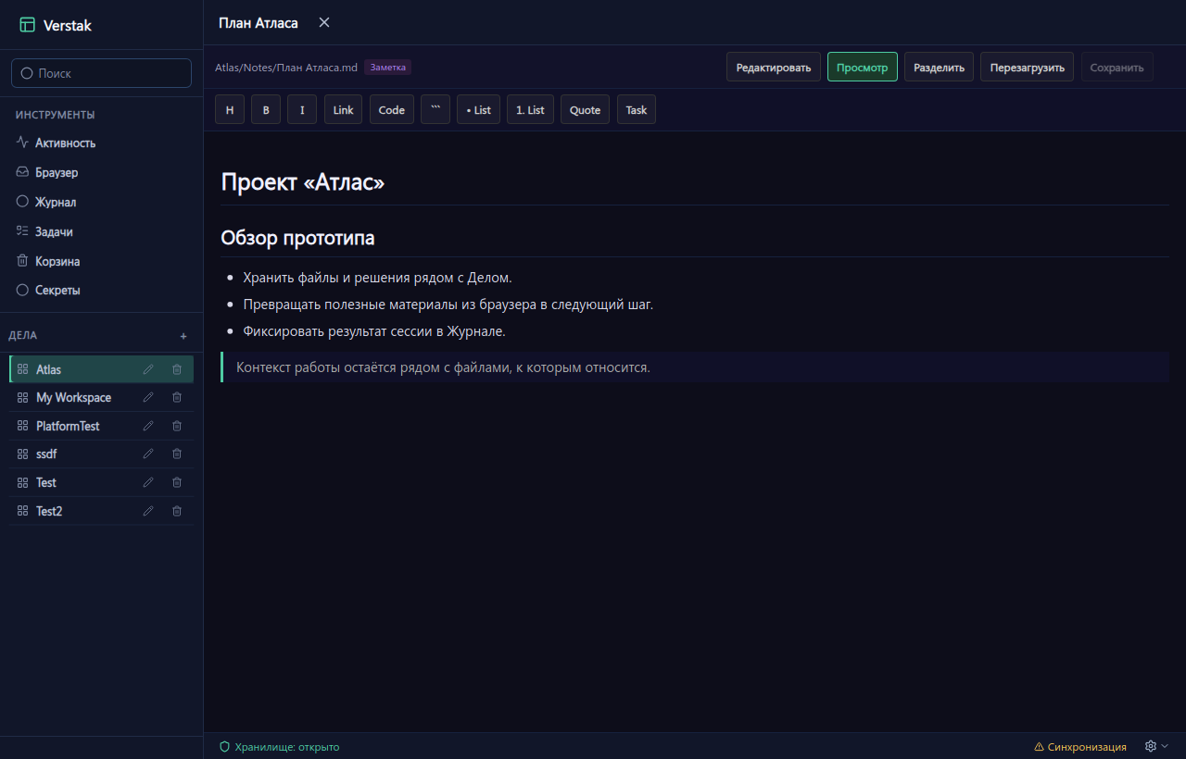Open the Задачи tool
This screenshot has width=1186, height=759.
tap(101, 231)
